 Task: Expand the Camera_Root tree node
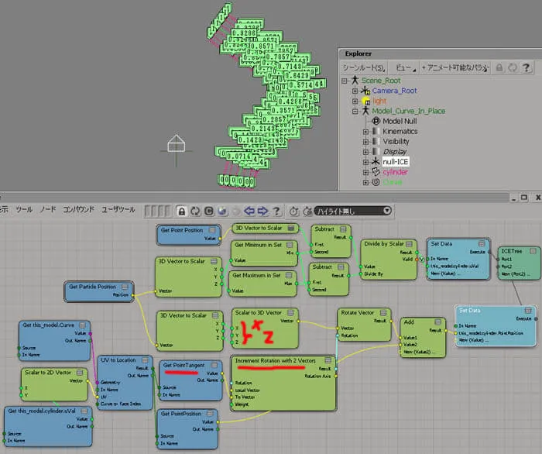click(x=355, y=91)
